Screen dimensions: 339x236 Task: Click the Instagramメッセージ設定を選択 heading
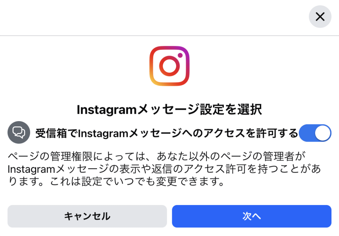(x=169, y=110)
